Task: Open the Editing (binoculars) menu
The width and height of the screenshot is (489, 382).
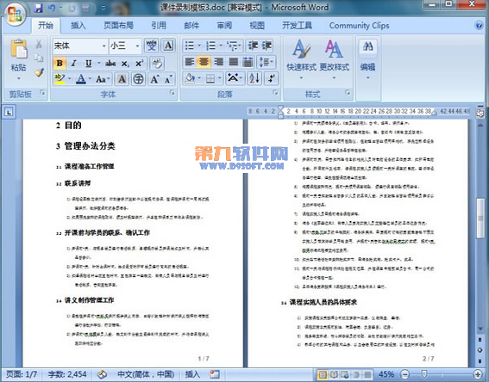Action: (368, 59)
